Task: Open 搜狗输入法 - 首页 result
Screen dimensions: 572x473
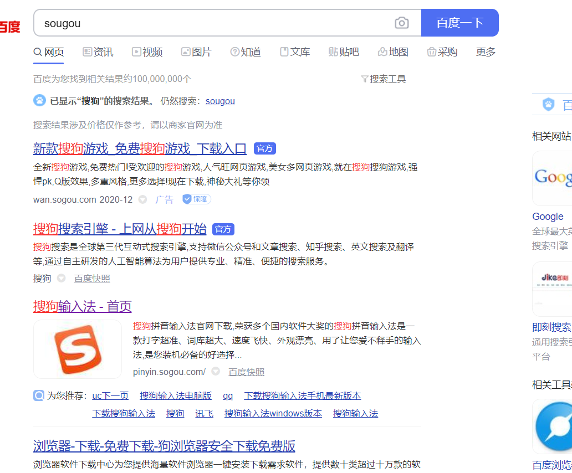Action: [83, 306]
